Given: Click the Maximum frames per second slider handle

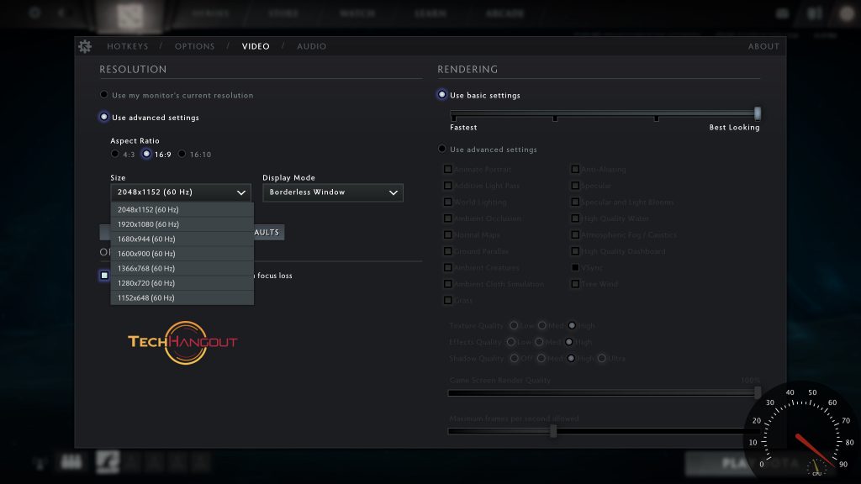Looking at the screenshot, I should [553, 431].
